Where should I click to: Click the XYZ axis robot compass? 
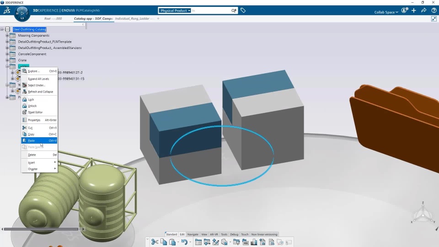click(423, 214)
